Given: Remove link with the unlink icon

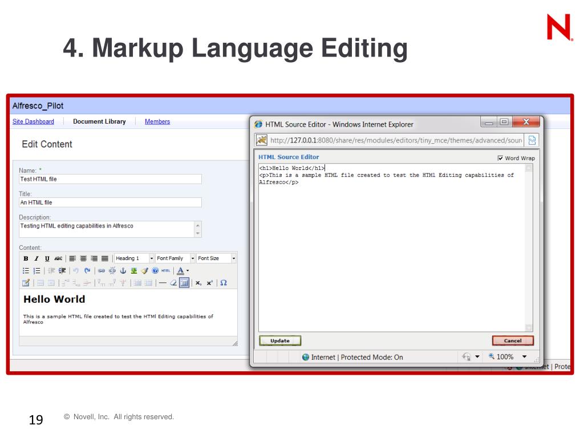Looking at the screenshot, I should coord(112,271).
